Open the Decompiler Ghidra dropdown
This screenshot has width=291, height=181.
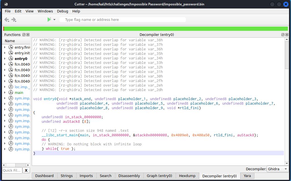pyautogui.click(x=277, y=169)
